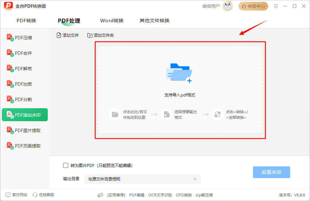Click the output format step icon
This screenshot has height=201, width=310.
coord(166,114)
